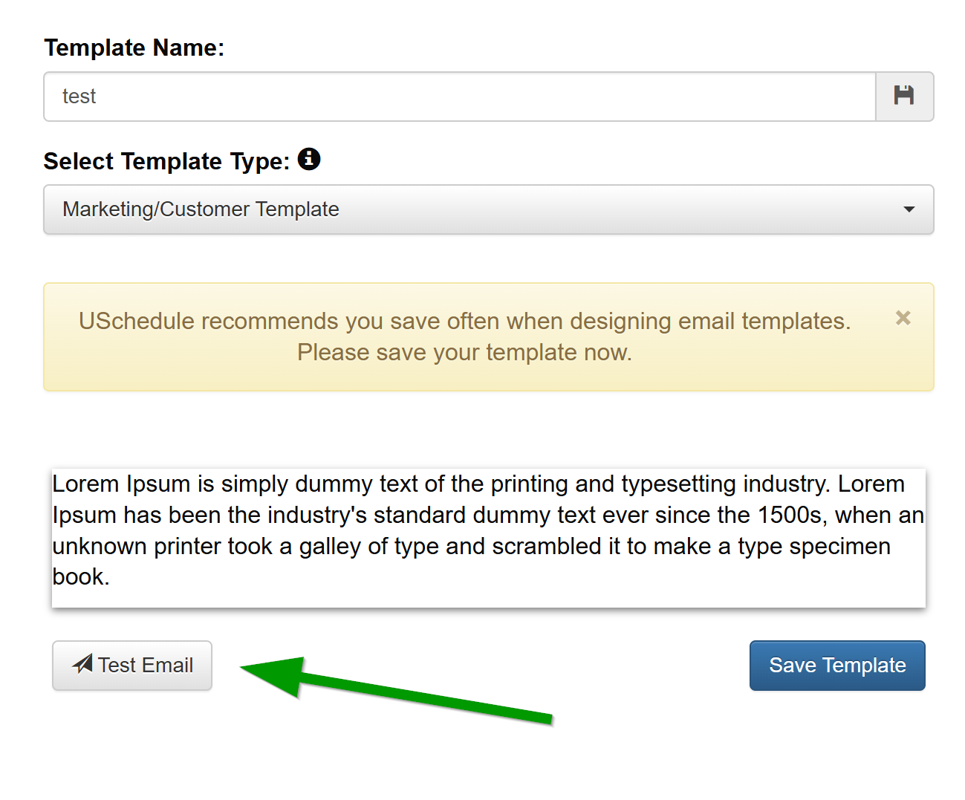Click the word 'test' in the name field
The height and width of the screenshot is (800, 965).
pyautogui.click(x=79, y=97)
